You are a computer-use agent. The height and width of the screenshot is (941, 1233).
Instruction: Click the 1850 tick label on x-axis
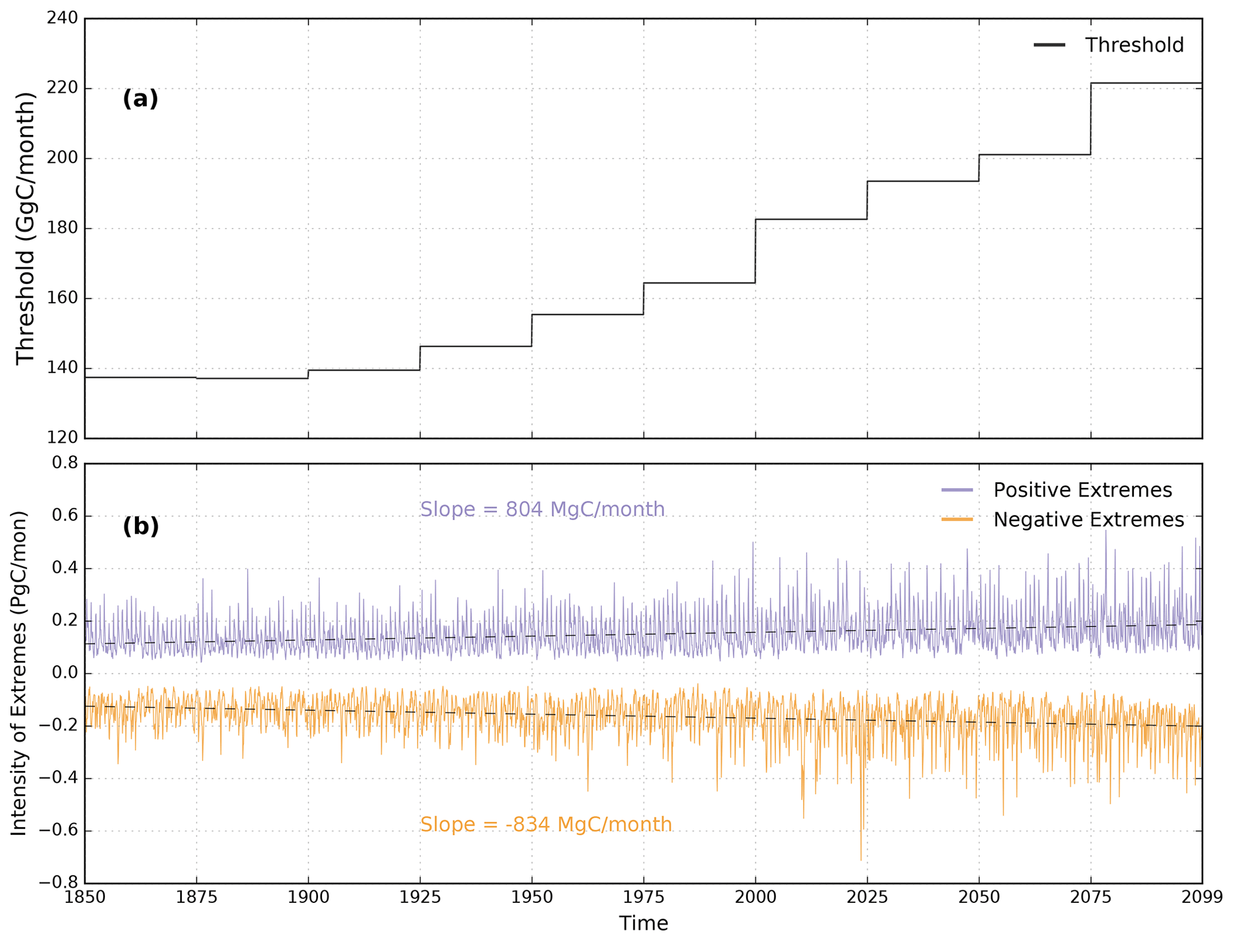click(x=85, y=898)
